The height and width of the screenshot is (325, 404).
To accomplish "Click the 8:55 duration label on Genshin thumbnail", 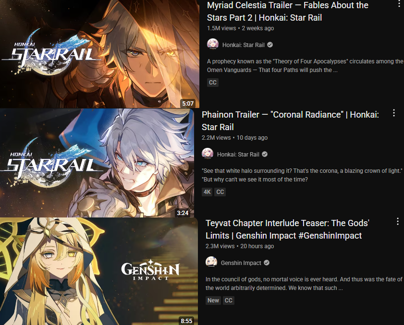I will (186, 321).
